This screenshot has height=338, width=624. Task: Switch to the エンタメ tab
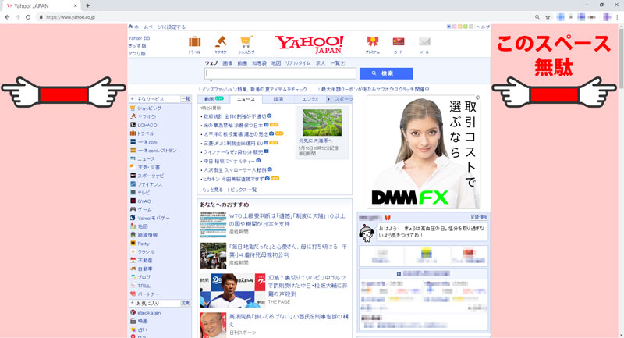coord(310,99)
